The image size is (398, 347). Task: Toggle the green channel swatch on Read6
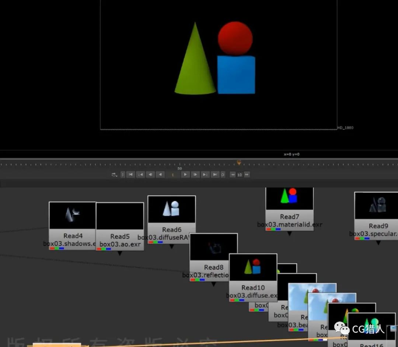(155, 242)
